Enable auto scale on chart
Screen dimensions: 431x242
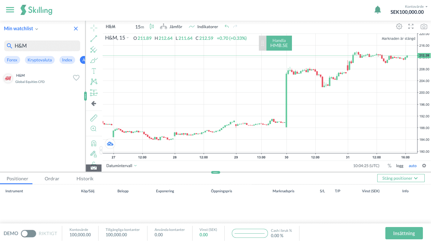[412, 166]
